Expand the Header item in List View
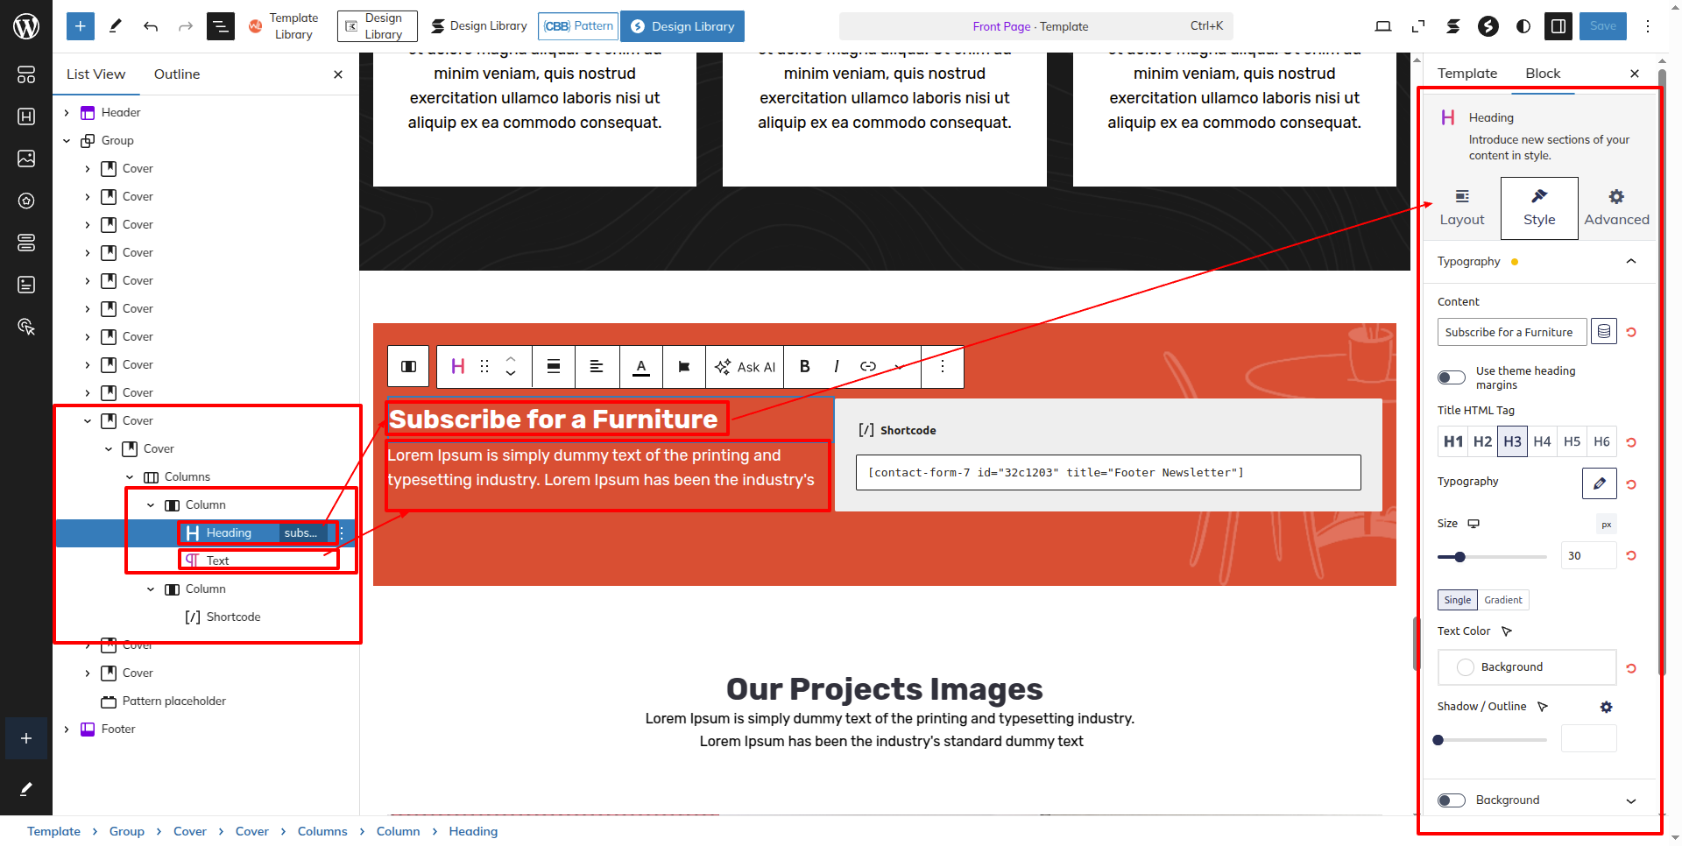The width and height of the screenshot is (1682, 846). 67,113
